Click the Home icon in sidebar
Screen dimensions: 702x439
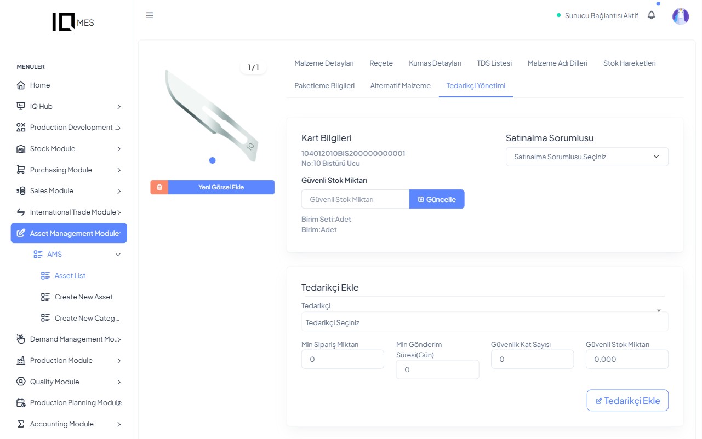pyautogui.click(x=21, y=85)
